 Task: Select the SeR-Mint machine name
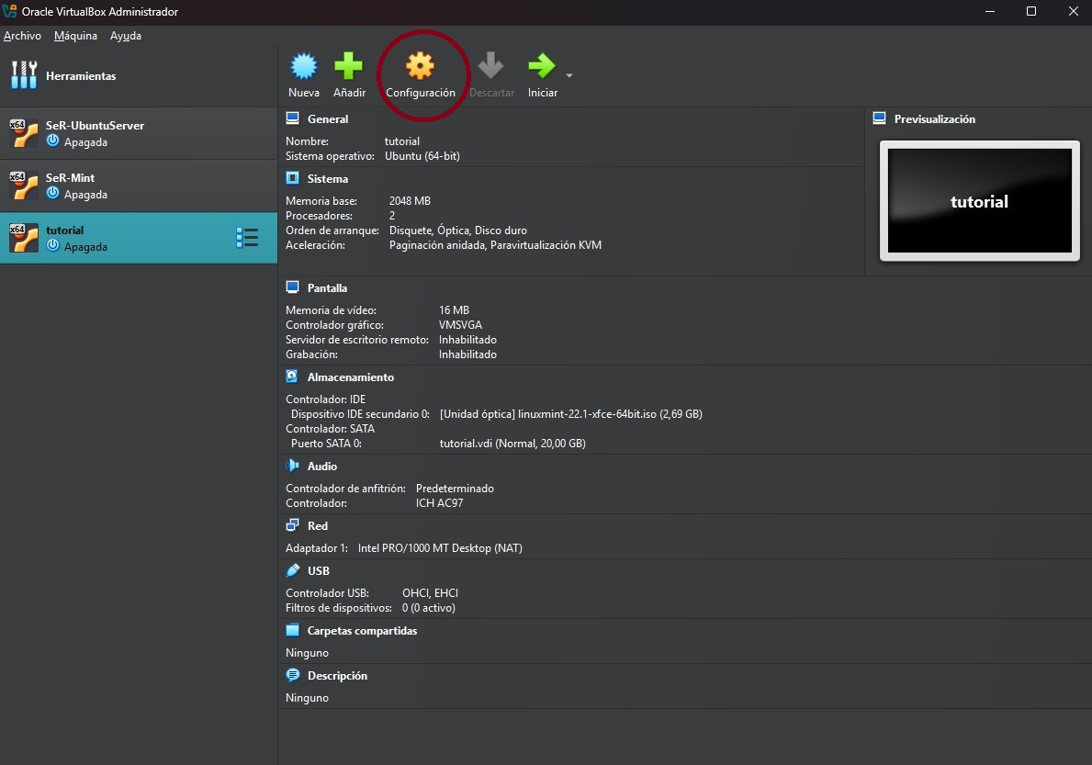click(x=71, y=177)
